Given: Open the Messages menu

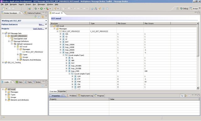Looking at the screenshot, I should [41, 4].
